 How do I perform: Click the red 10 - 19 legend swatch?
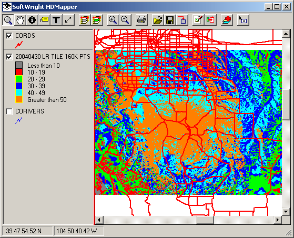tap(19, 72)
